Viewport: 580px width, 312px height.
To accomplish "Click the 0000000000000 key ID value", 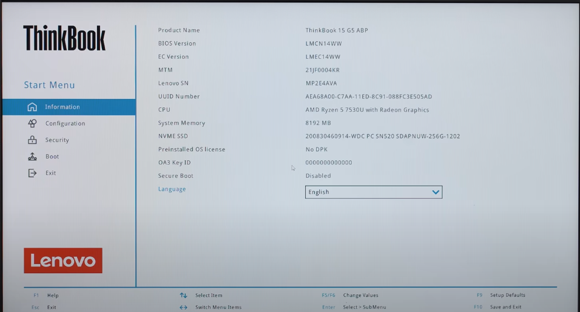I will tap(329, 163).
